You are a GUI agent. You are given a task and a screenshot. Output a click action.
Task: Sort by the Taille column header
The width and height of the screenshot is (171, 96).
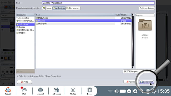[x=118, y=15]
